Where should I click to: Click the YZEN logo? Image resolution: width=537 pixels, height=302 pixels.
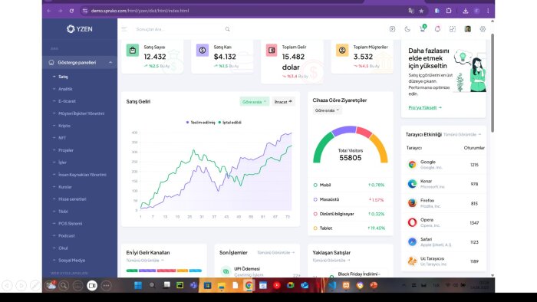click(x=80, y=29)
